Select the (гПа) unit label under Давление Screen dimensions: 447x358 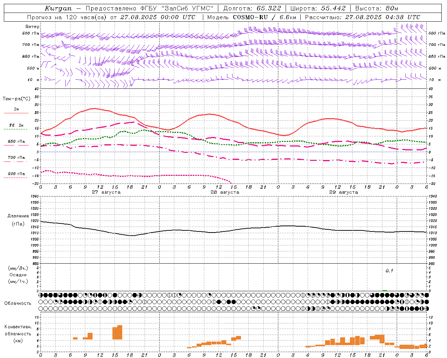[x=18, y=224]
